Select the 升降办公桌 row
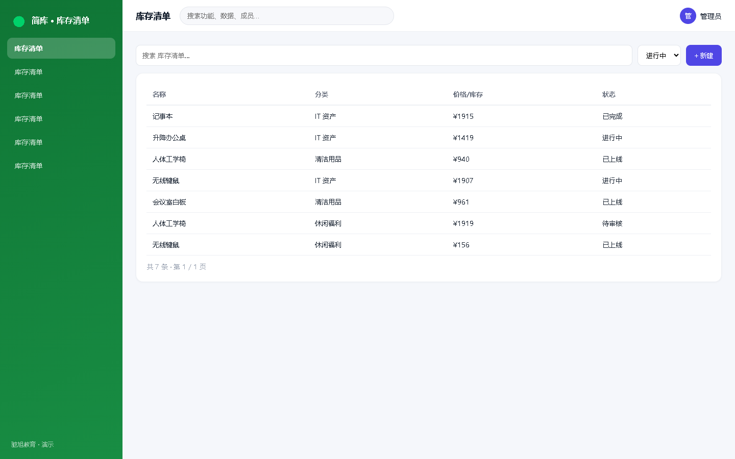 click(x=429, y=138)
